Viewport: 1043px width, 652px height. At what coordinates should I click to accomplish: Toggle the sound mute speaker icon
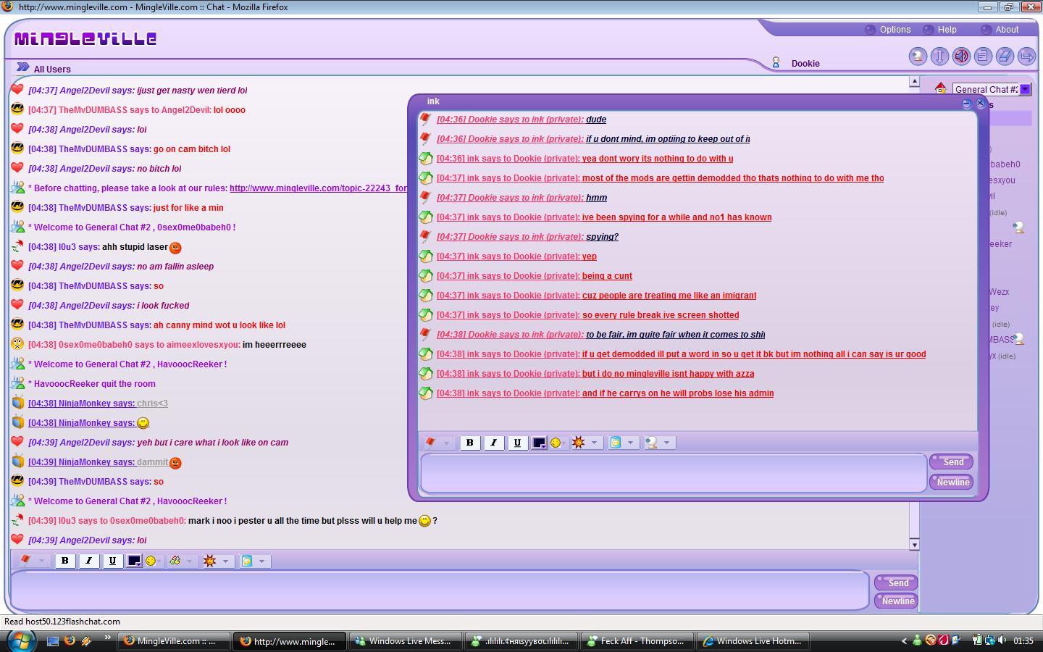pyautogui.click(x=961, y=57)
